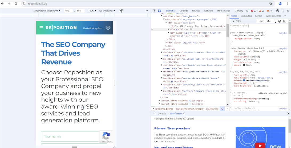The height and width of the screenshot is (148, 291).
Task: Switch to the Console tab
Action: (x=184, y=11)
